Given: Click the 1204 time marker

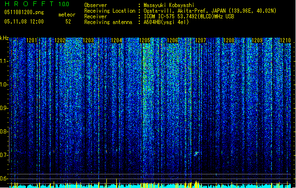Looking at the screenshot, I should [x=117, y=40].
